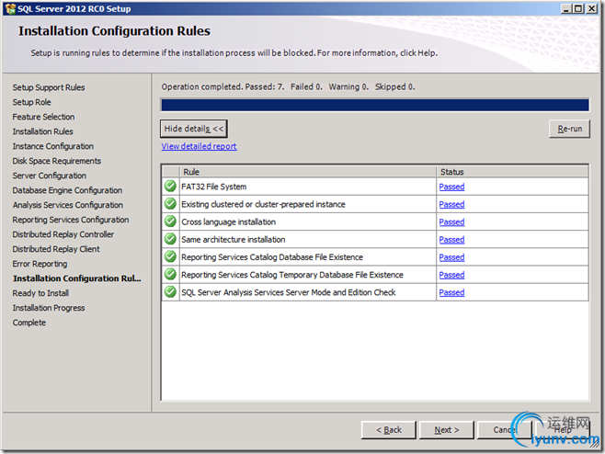Select Setup Support Rules step
Viewport: 605px width, 454px height.
click(49, 87)
